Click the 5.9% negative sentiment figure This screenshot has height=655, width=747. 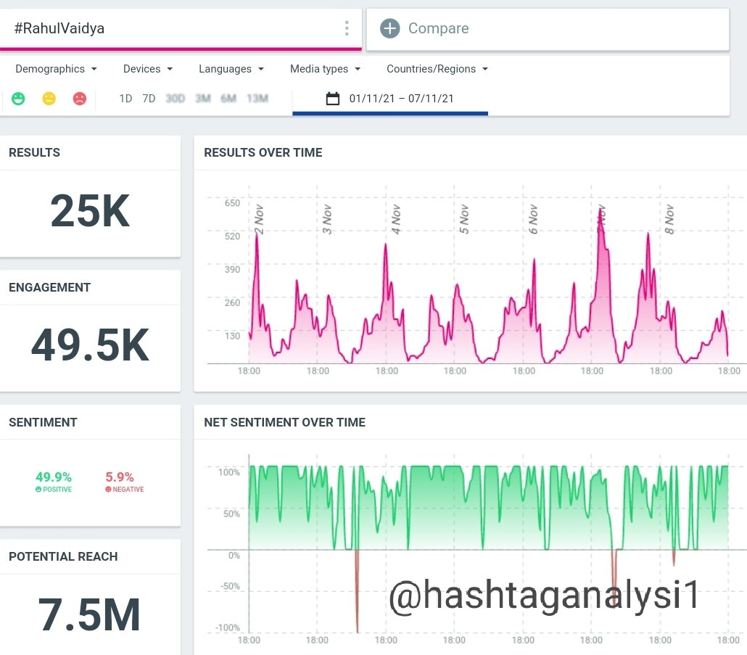[120, 477]
